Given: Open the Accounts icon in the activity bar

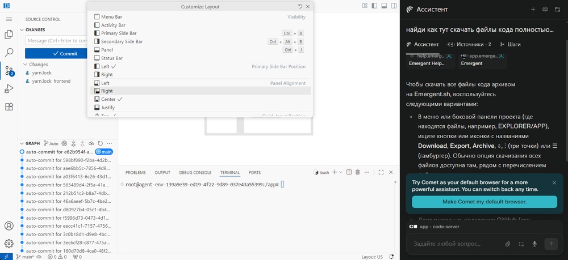Looking at the screenshot, I should coord(9,225).
